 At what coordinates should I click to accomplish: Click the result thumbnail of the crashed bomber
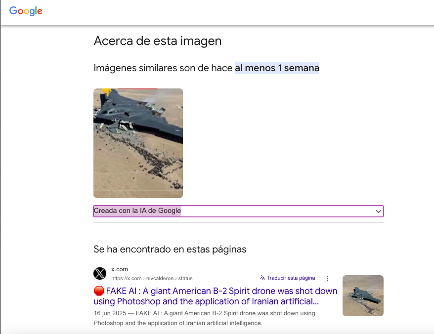(363, 295)
